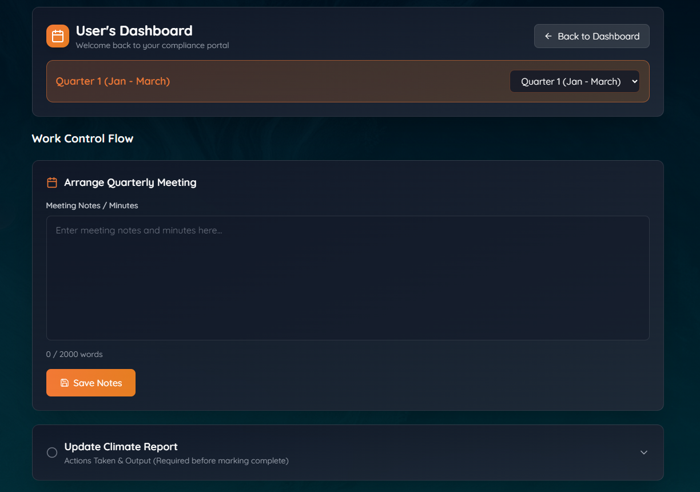Image resolution: width=700 pixels, height=492 pixels.
Task: Focus the meeting notes text area
Action: 348,278
